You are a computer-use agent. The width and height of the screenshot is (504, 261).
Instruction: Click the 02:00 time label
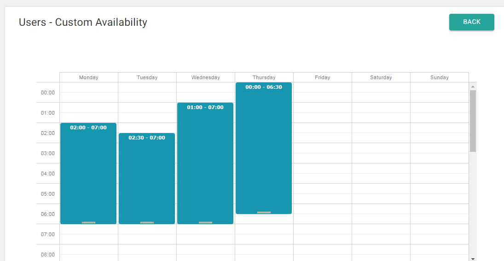tap(48, 133)
